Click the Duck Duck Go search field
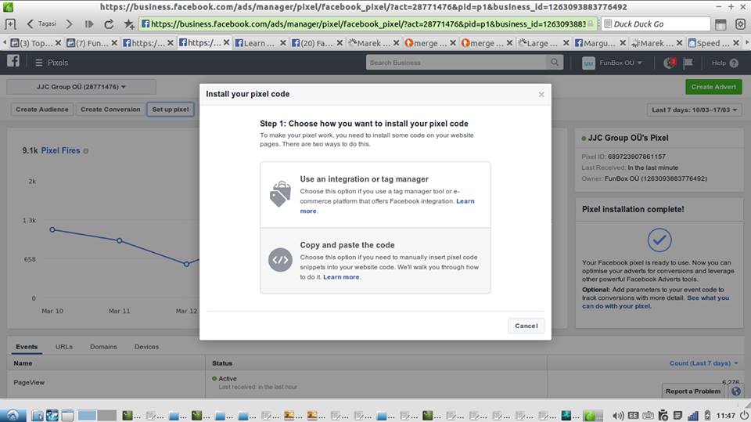 click(x=656, y=24)
